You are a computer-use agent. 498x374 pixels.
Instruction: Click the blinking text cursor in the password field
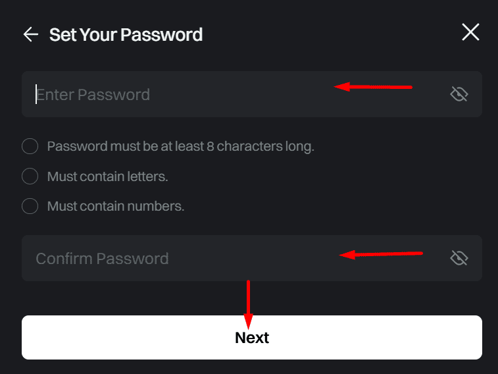tap(36, 94)
